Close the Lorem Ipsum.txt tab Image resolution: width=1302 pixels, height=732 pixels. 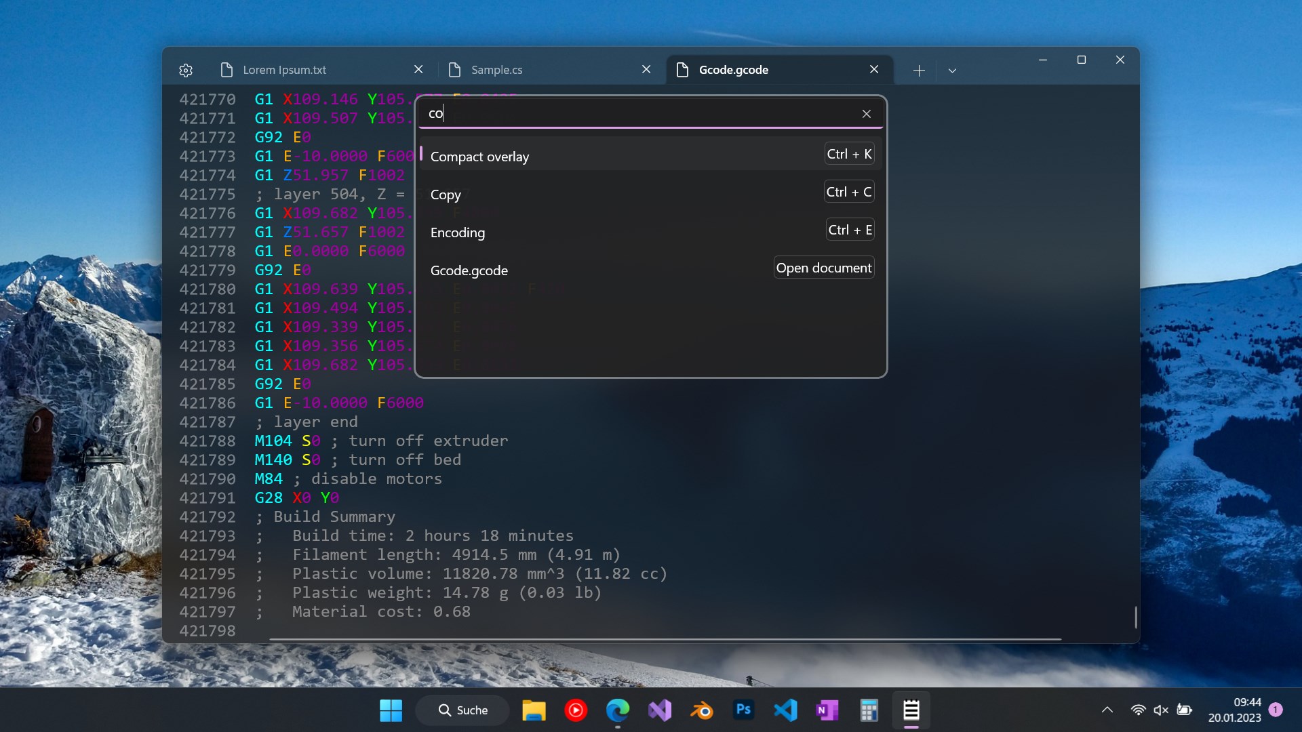tap(418, 69)
